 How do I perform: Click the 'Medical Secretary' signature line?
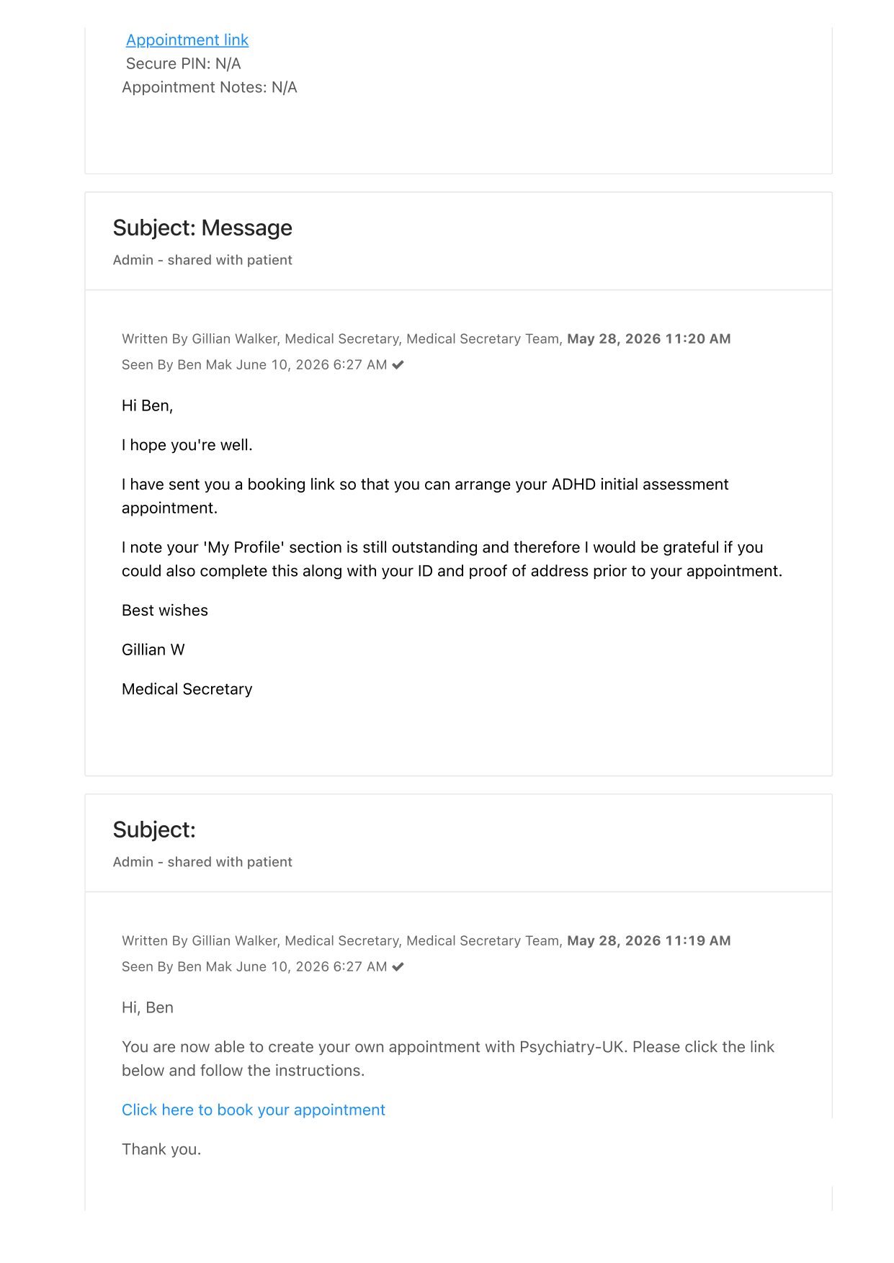[x=187, y=689]
